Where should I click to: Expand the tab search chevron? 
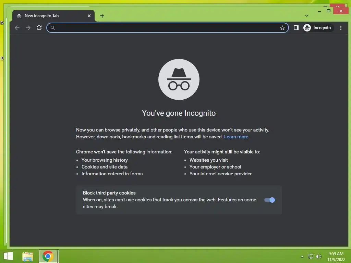[x=307, y=16]
